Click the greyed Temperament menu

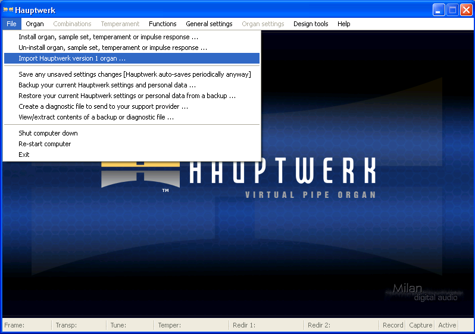(120, 24)
